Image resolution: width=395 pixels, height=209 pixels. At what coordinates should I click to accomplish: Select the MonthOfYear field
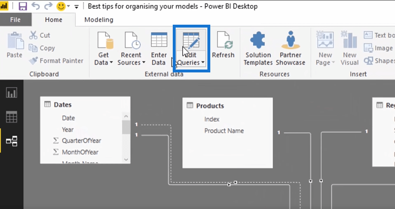point(80,152)
